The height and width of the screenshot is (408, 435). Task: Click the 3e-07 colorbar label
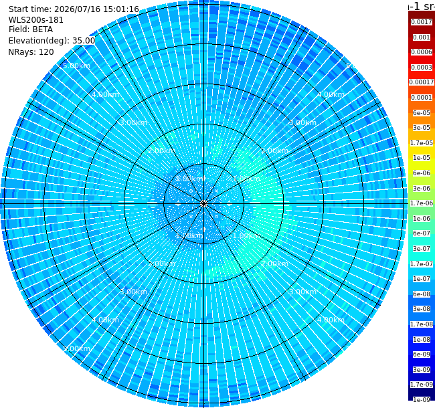(422, 249)
